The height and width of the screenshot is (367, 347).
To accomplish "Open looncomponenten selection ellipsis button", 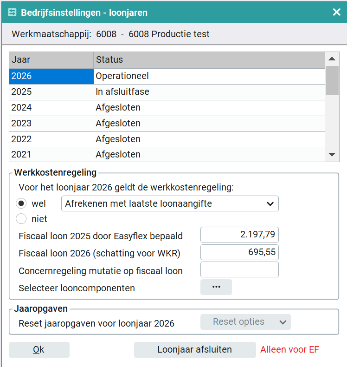I will coord(216,287).
